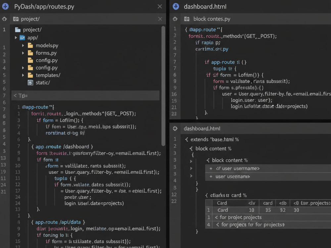Image resolution: width=331 pixels, height=248 pixels.
Task: Click the 'Card' header cell in table
Action: [222, 203]
